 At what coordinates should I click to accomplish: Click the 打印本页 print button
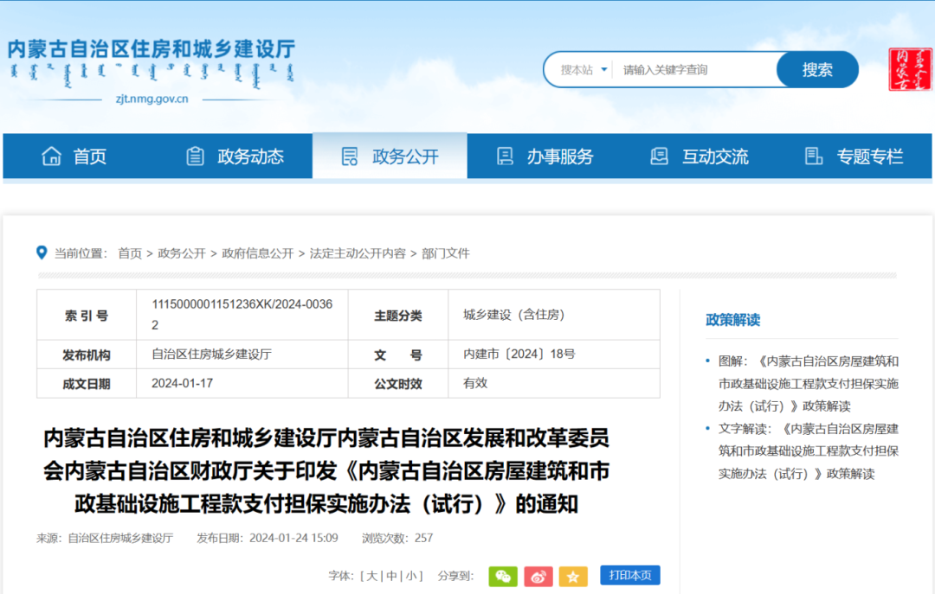point(629,575)
